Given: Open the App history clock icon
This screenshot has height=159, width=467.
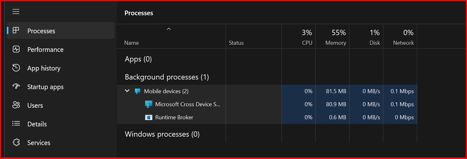Looking at the screenshot, I should pyautogui.click(x=16, y=68).
